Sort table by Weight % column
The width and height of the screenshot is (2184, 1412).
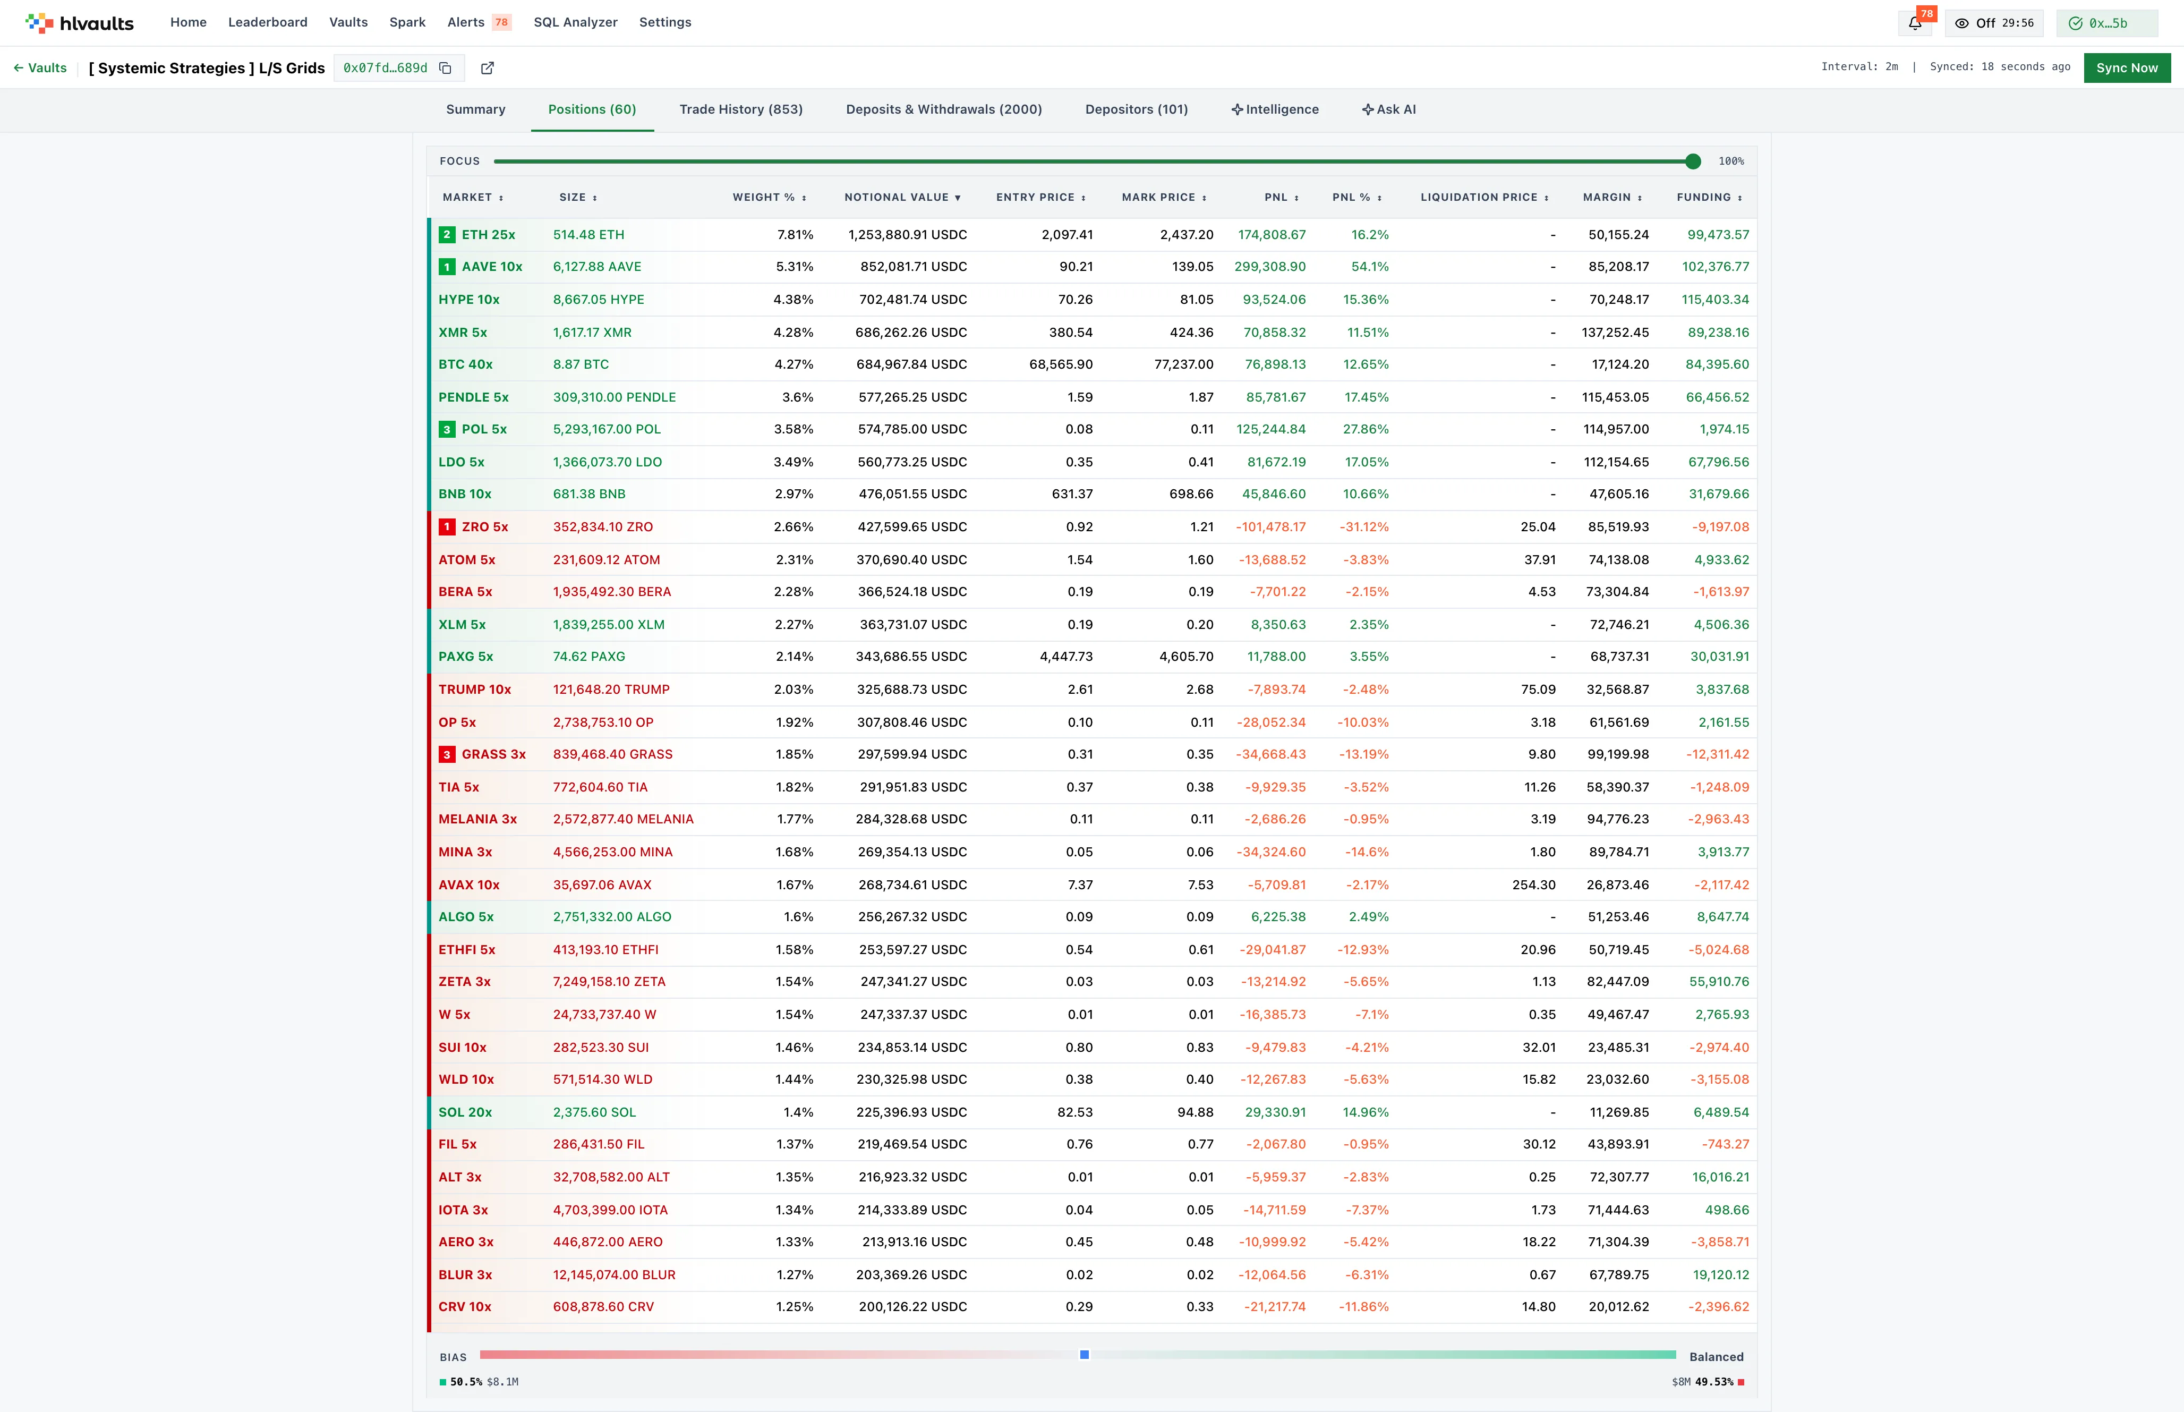(770, 197)
